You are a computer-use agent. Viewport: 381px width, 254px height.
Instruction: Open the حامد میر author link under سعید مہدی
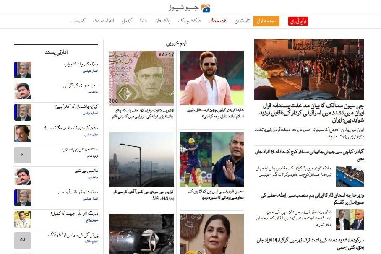93,92
